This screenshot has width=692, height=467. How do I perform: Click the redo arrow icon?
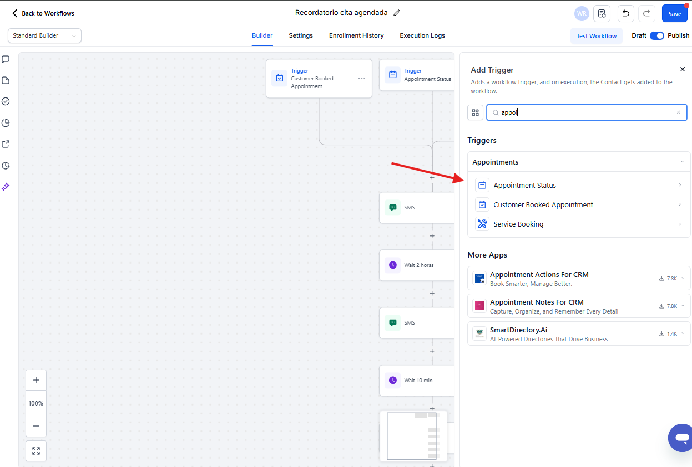[646, 13]
